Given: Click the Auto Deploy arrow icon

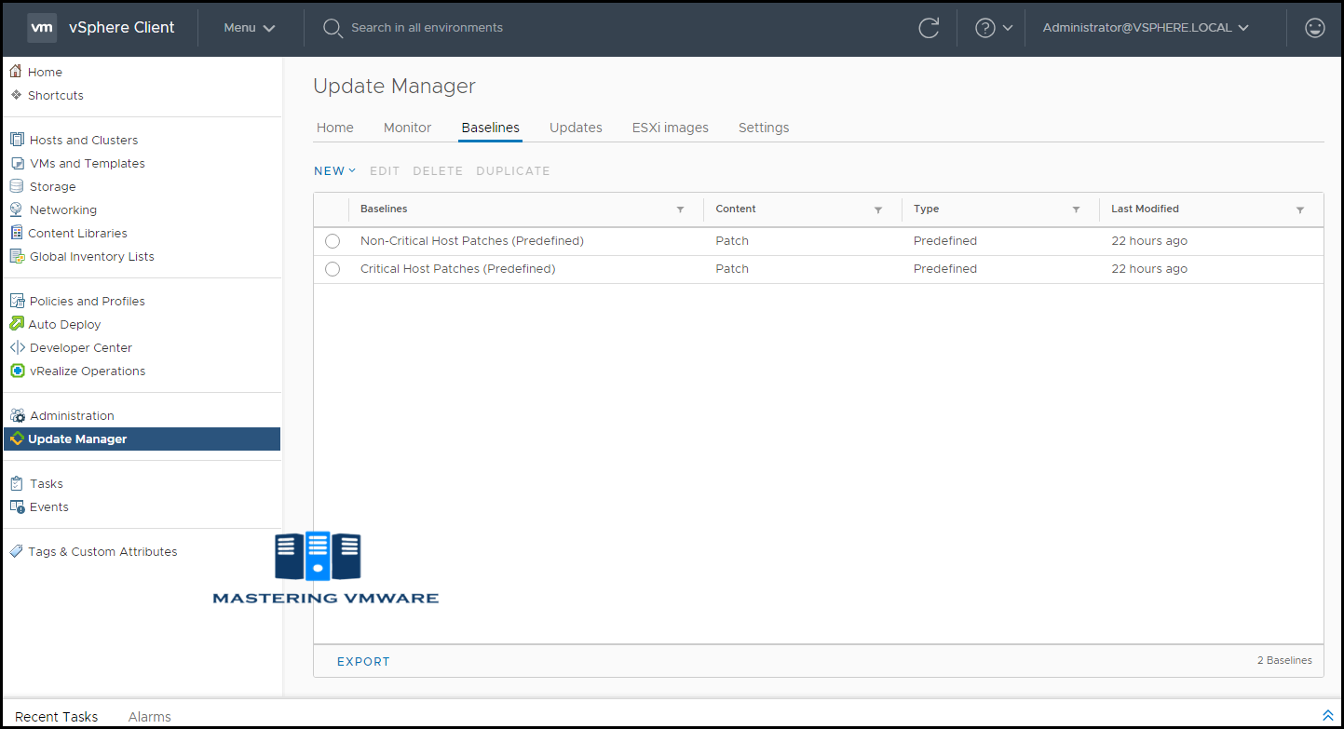Looking at the screenshot, I should (17, 324).
